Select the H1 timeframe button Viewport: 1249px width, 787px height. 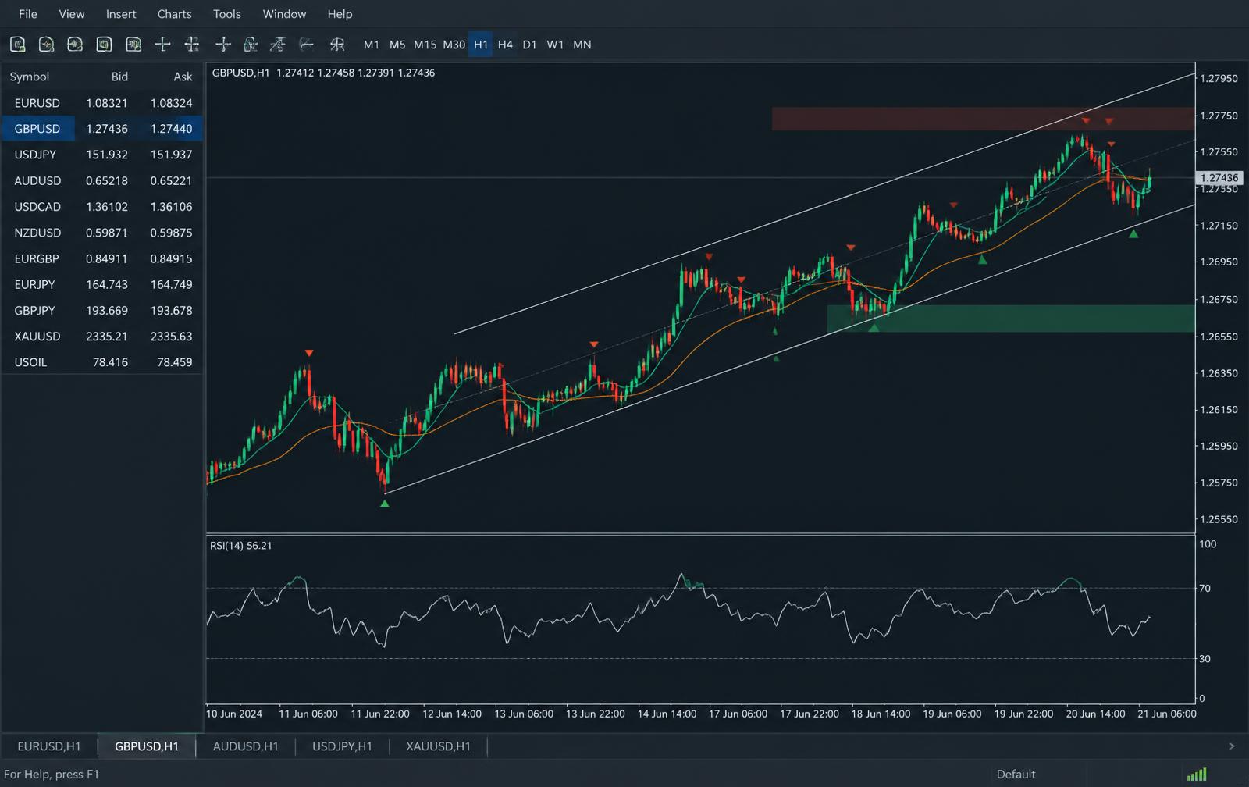point(481,45)
